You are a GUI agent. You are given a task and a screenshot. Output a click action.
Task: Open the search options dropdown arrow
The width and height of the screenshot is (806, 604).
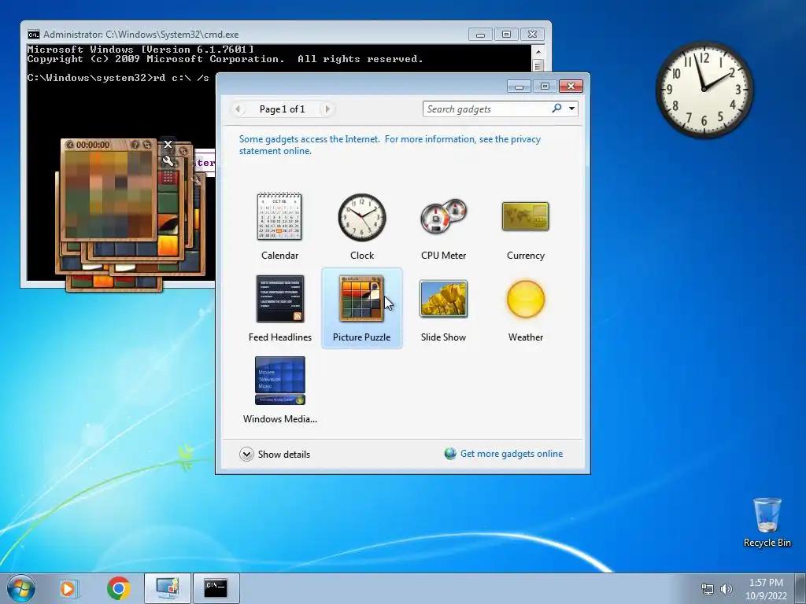click(x=571, y=109)
